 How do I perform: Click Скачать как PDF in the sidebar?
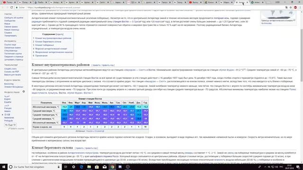tap(11, 72)
